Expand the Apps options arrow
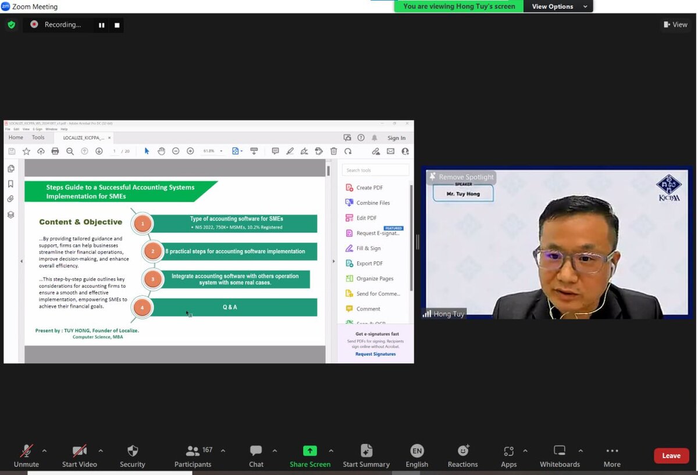The height and width of the screenshot is (475, 698). [x=525, y=451]
